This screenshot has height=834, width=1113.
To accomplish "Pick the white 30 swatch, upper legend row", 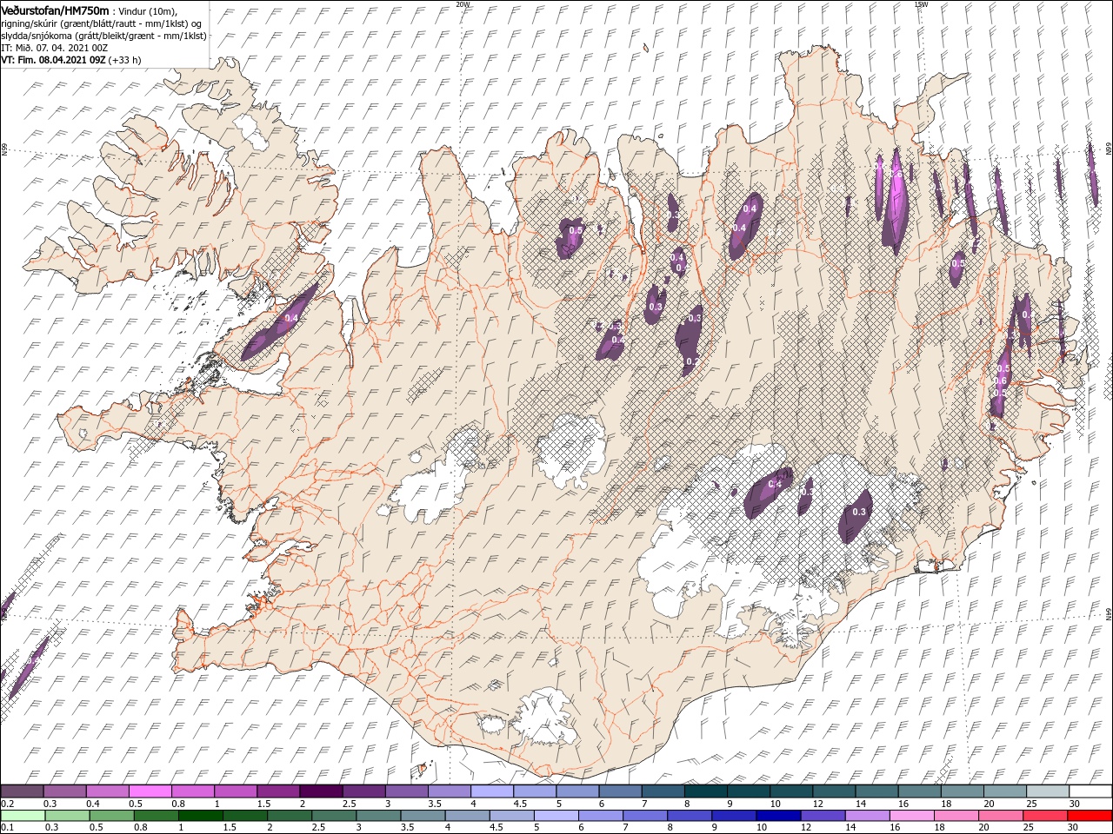I will click(1090, 791).
